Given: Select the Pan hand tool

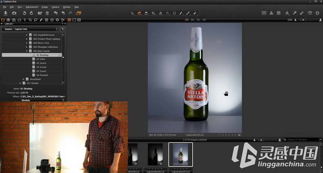Looking at the screenshot, I should [x=139, y=13].
